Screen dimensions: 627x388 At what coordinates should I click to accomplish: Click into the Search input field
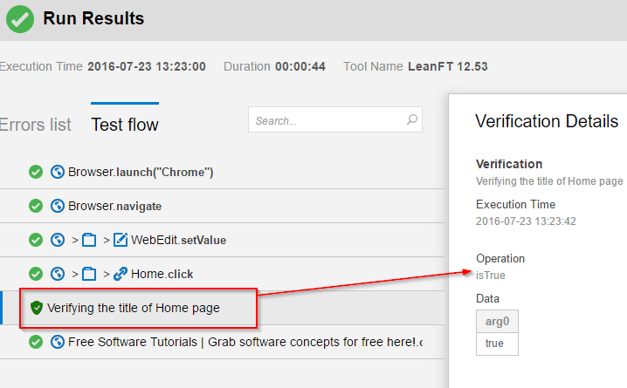point(327,121)
